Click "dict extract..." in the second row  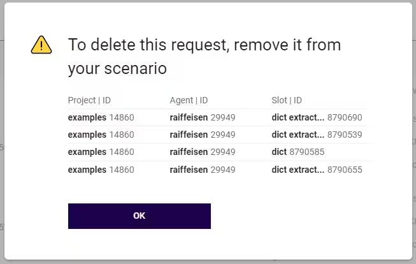click(x=298, y=135)
